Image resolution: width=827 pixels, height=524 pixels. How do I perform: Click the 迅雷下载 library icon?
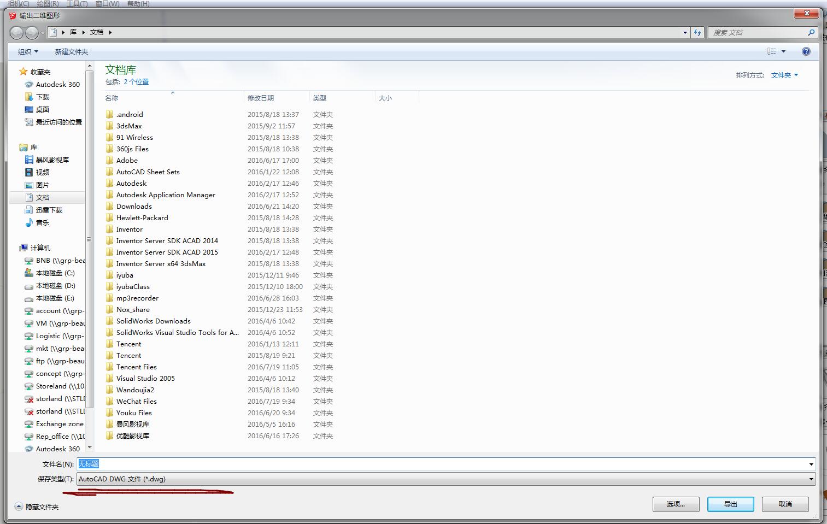(x=29, y=210)
